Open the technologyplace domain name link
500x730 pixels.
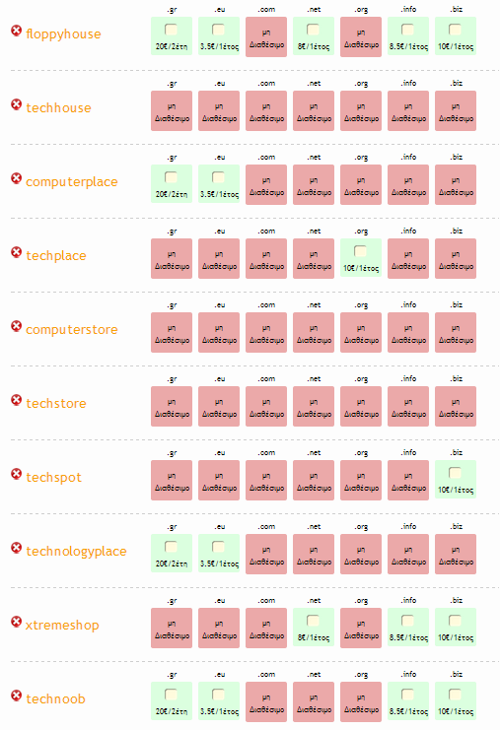pos(76,552)
